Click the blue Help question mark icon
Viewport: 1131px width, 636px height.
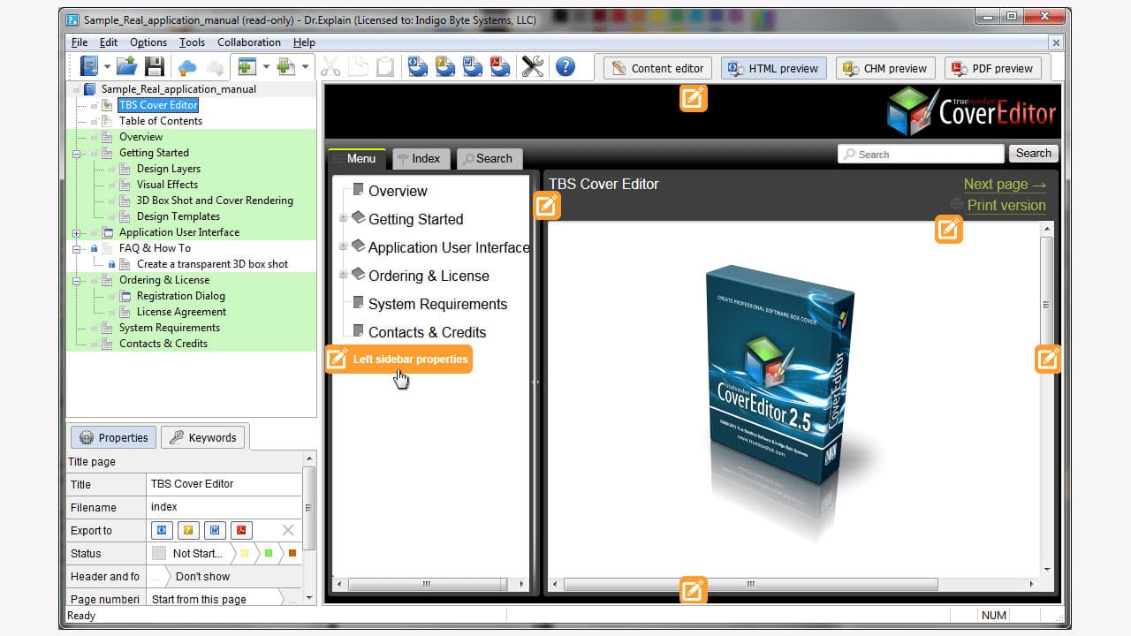click(565, 67)
